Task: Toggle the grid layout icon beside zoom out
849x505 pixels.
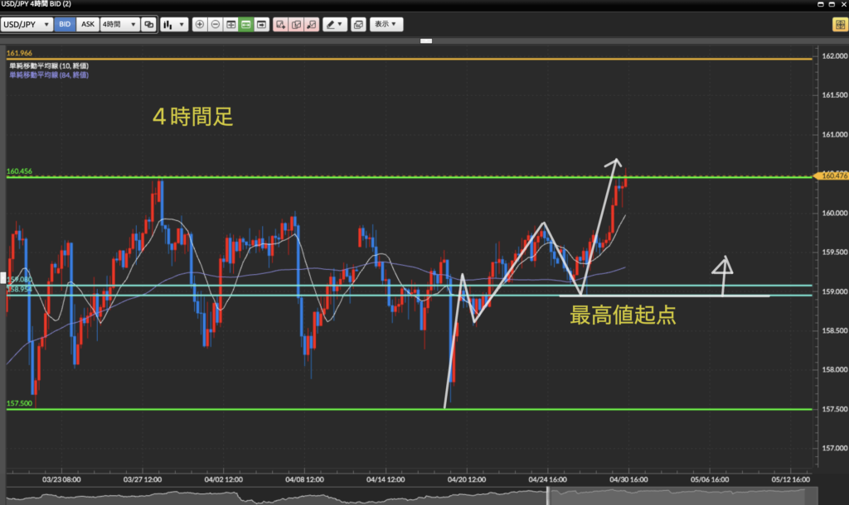Action: (x=230, y=25)
